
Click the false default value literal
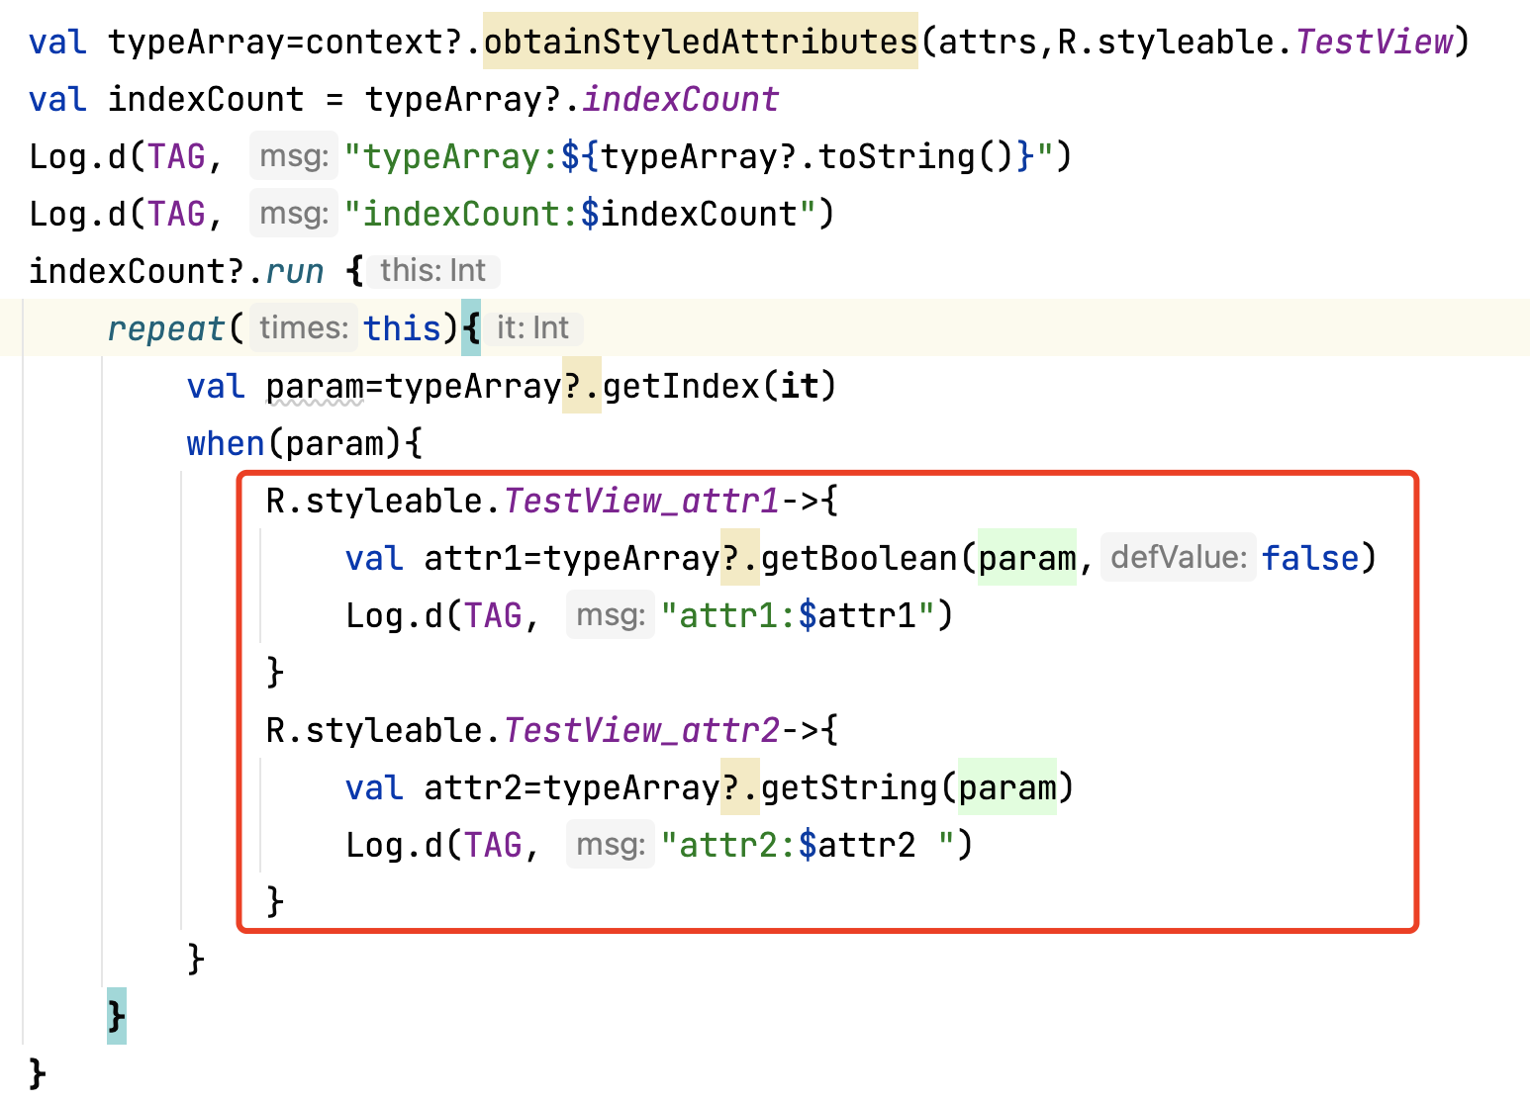pyautogui.click(x=1310, y=558)
